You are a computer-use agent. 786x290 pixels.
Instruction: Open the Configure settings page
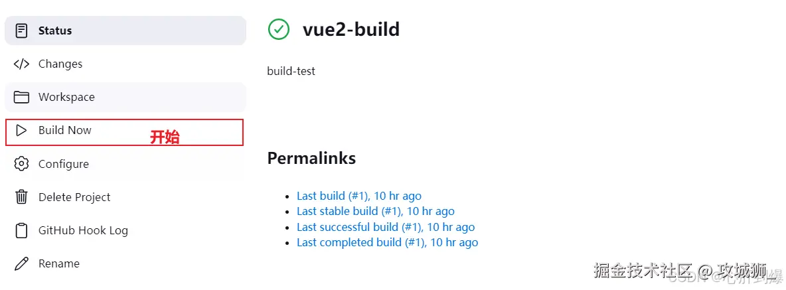point(64,164)
